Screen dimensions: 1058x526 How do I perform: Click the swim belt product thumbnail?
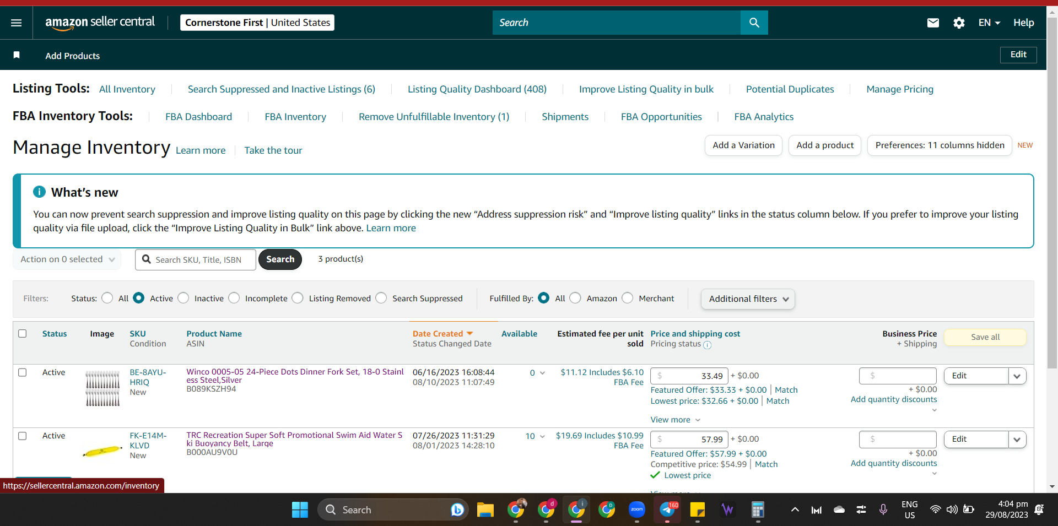tap(102, 452)
